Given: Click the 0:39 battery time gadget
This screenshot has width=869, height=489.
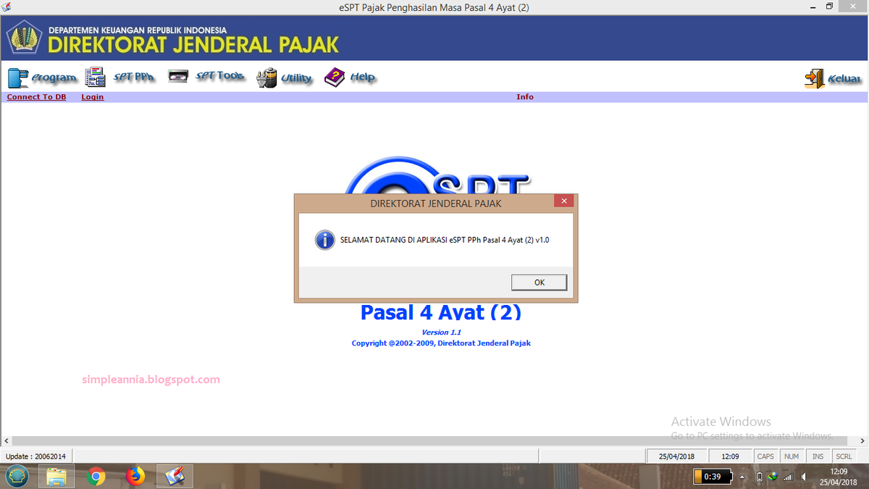Looking at the screenshot, I should pyautogui.click(x=712, y=477).
